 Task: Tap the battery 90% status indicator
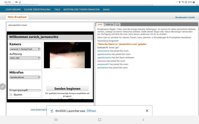191,2
